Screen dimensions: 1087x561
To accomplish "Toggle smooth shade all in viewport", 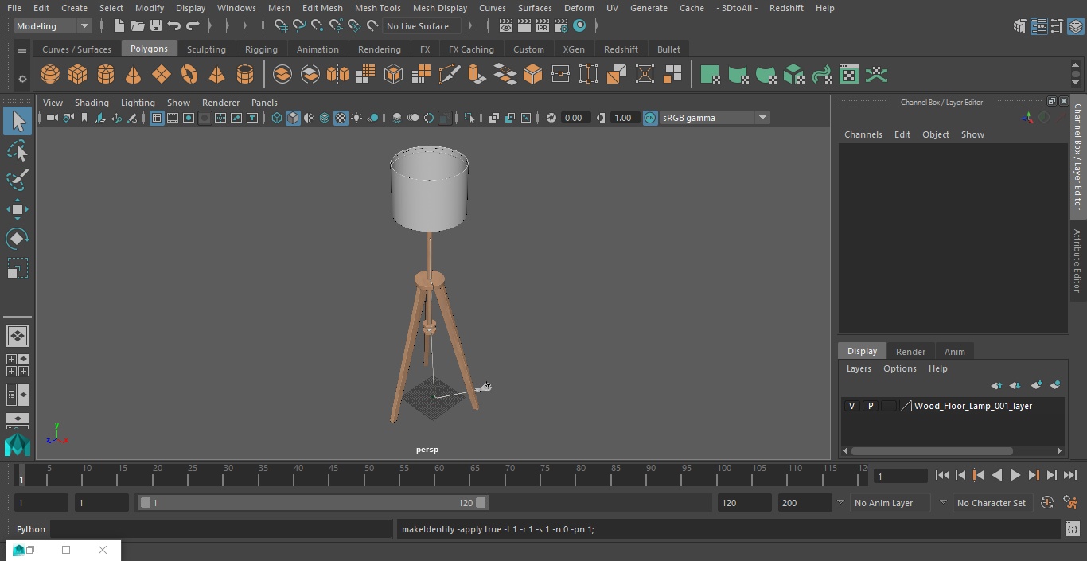I will click(293, 118).
